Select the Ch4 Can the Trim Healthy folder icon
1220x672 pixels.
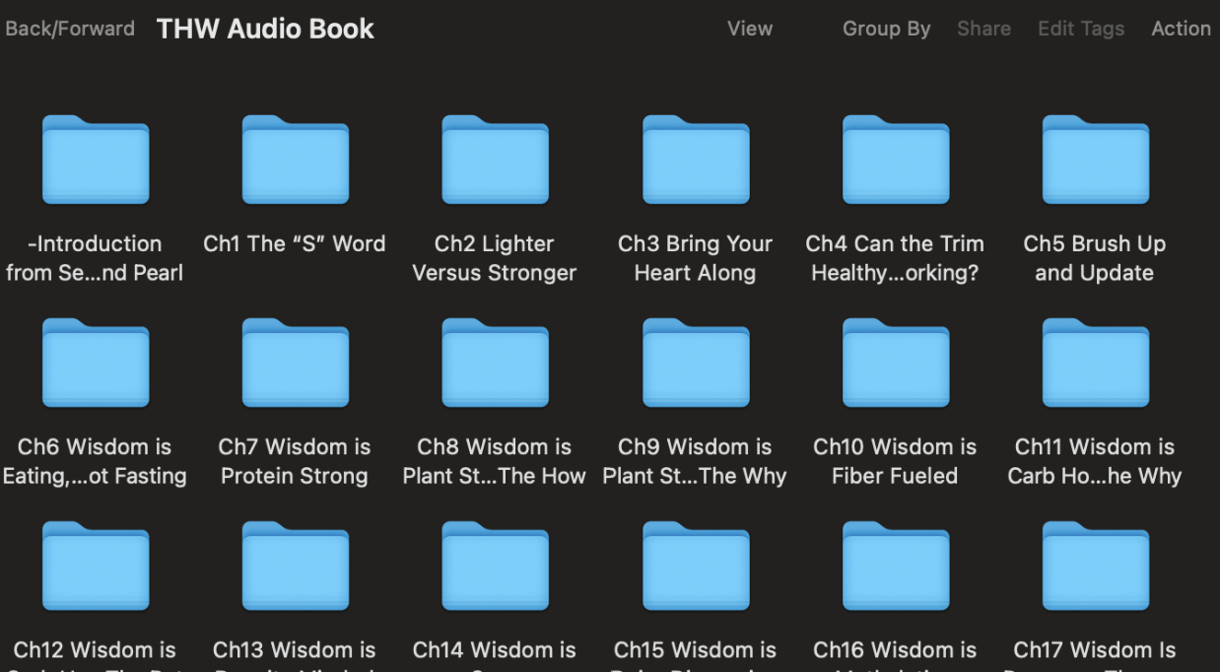(x=896, y=160)
